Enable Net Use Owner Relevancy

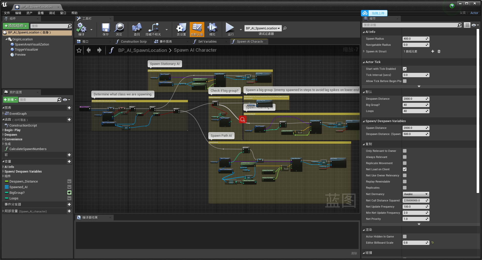[405, 175]
